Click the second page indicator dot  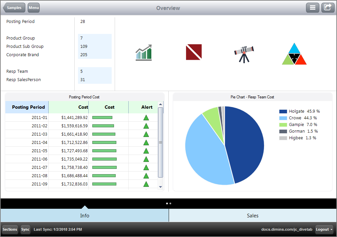click(x=171, y=203)
